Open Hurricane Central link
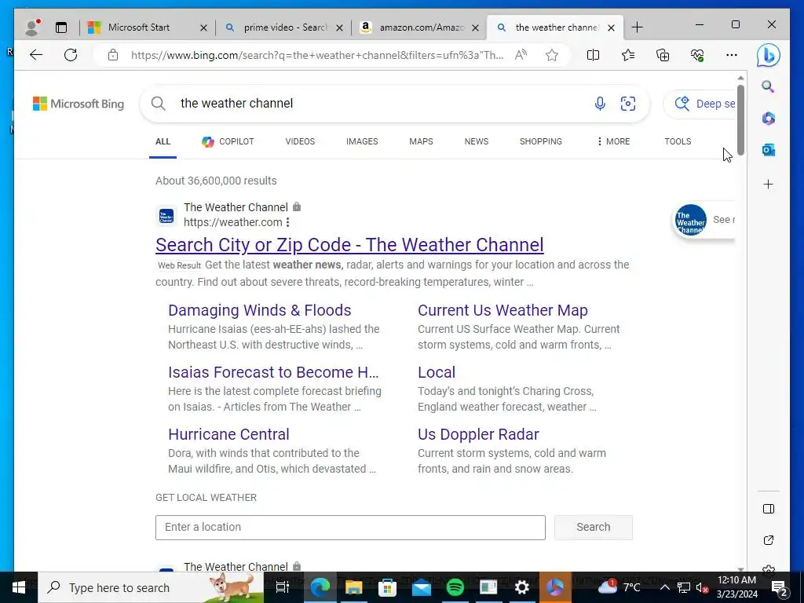 click(x=228, y=434)
